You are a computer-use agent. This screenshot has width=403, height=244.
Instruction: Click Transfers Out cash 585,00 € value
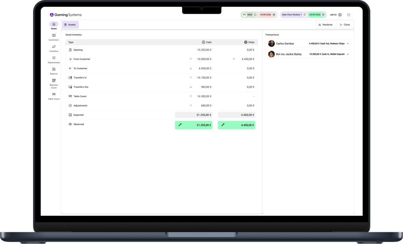click(x=206, y=87)
